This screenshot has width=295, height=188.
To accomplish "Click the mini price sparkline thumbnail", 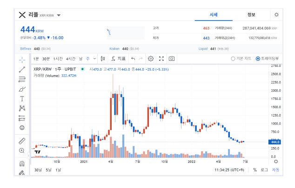I will (x=126, y=33).
